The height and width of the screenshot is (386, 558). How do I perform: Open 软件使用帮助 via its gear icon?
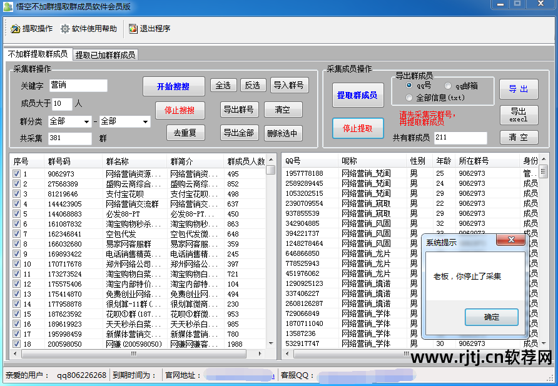[64, 28]
